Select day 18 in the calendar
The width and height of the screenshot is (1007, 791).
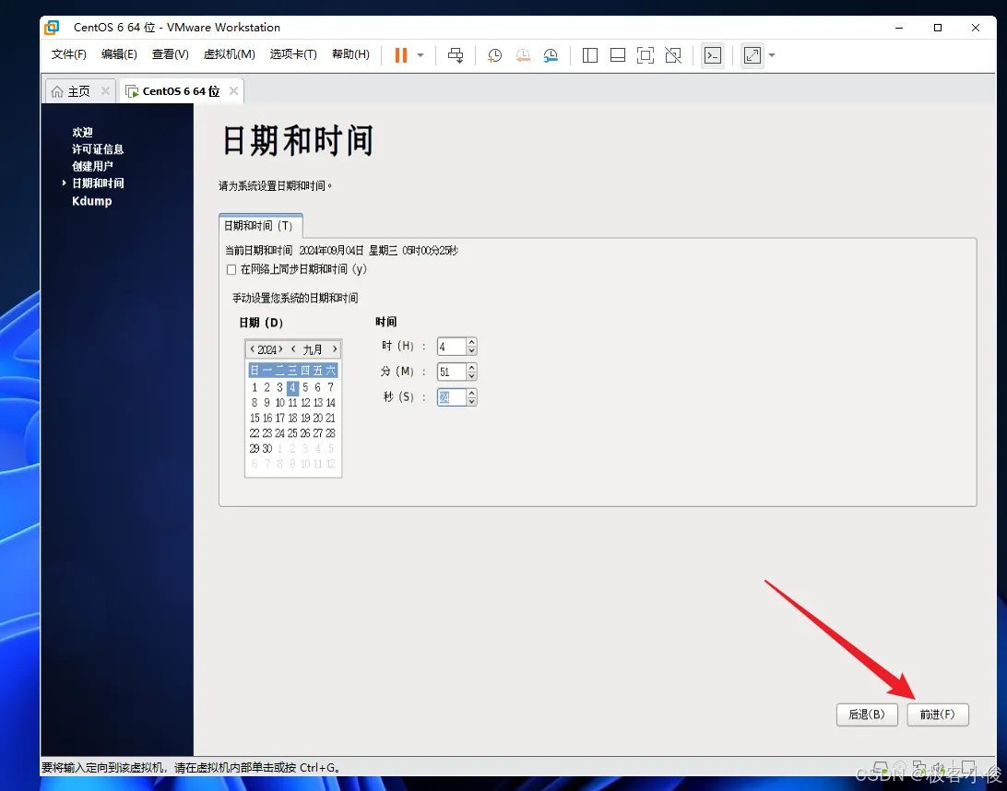[x=292, y=418]
